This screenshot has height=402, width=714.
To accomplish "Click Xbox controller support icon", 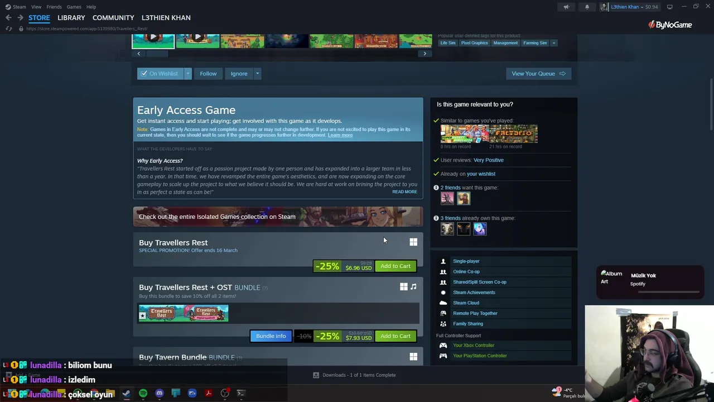I will click(x=443, y=345).
